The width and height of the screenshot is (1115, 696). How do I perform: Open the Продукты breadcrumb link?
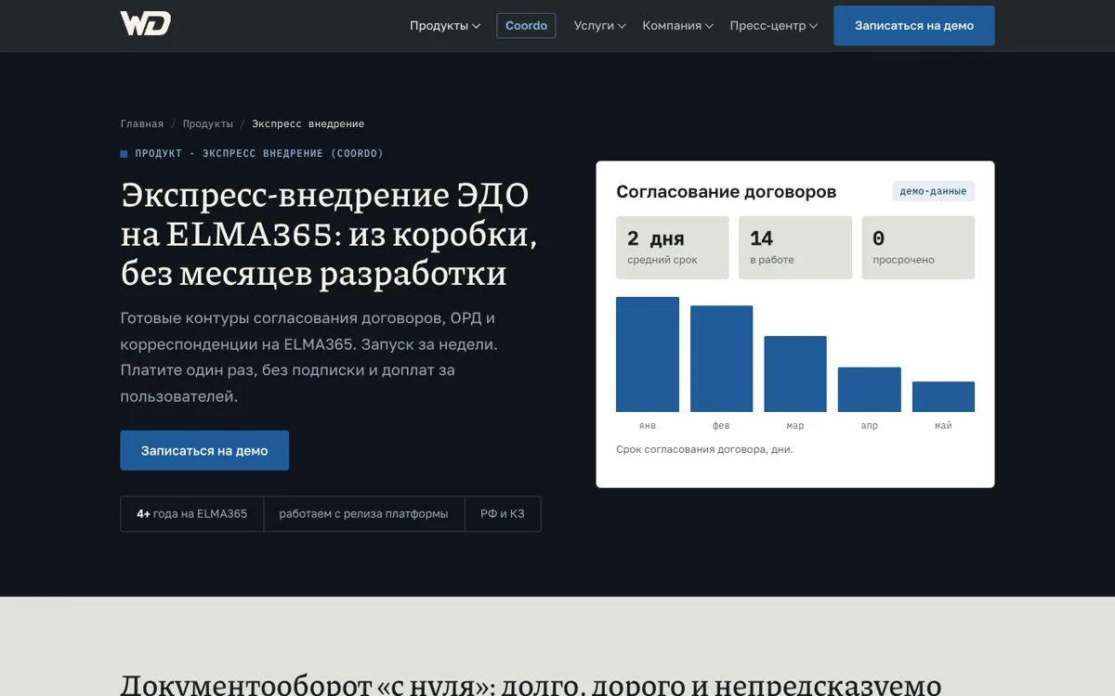(208, 123)
